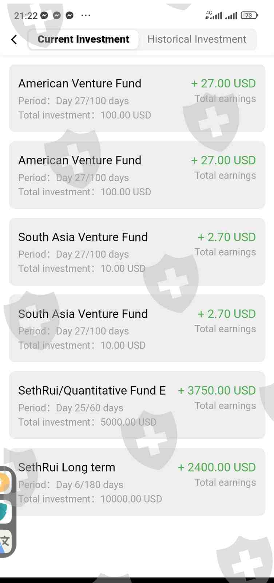The image size is (274, 583).
Task: Tap the +2400.00 USD total earnings
Action: click(217, 467)
